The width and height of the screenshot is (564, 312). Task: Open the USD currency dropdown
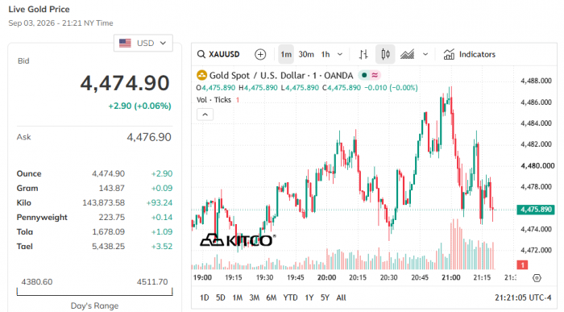[143, 44]
